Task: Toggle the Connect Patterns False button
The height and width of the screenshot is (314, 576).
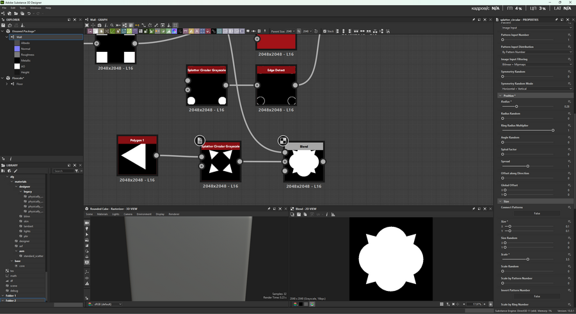Action: click(536, 213)
